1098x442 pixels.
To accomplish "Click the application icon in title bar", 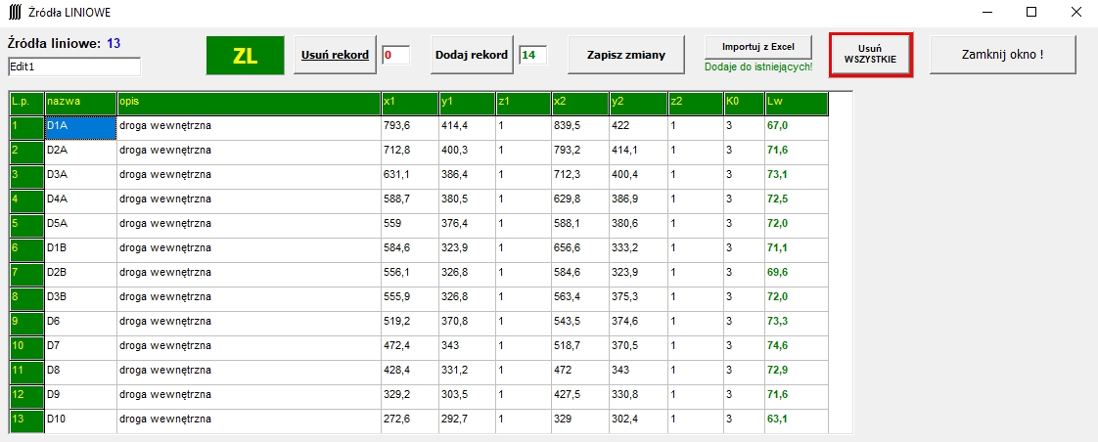I will point(16,13).
